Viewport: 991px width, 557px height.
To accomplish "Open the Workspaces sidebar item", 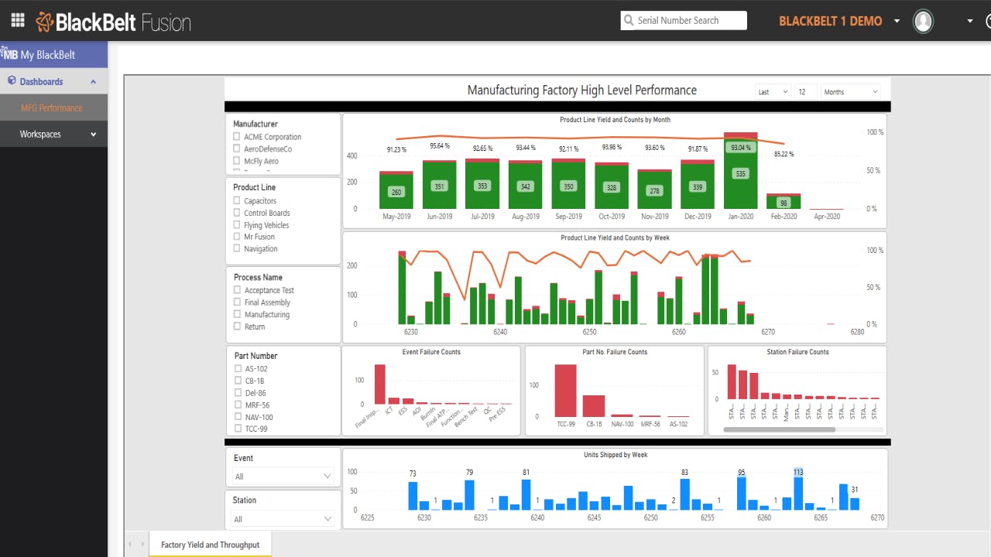I will (x=53, y=134).
